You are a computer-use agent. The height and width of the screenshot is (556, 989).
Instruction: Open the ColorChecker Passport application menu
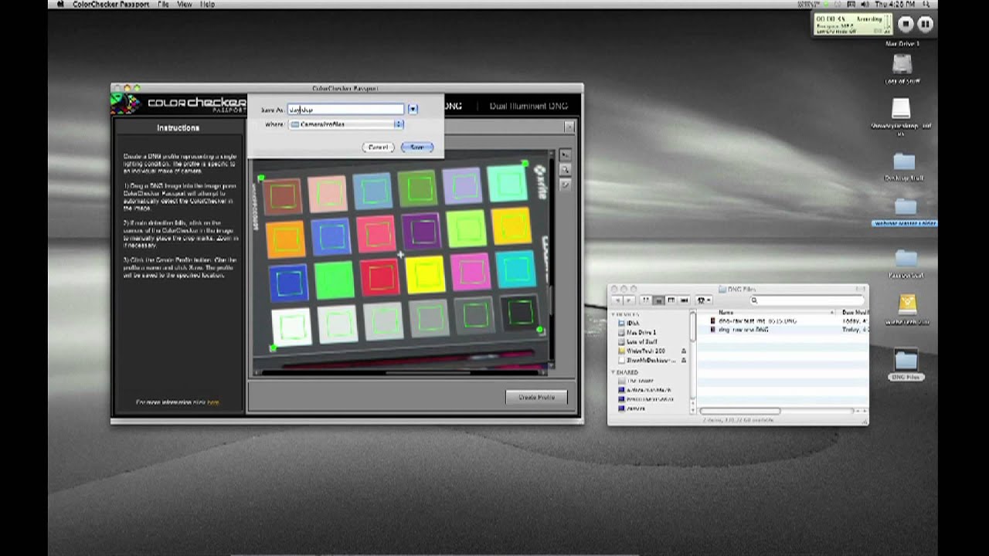pyautogui.click(x=111, y=5)
